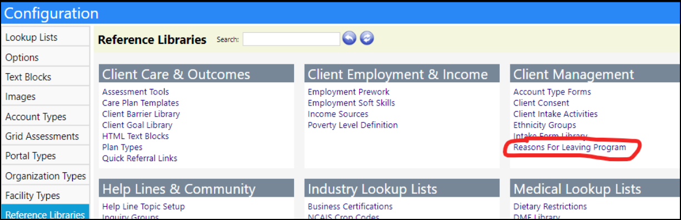Click Help Lines & Community section header
This screenshot has width=681, height=220.
tap(196, 189)
